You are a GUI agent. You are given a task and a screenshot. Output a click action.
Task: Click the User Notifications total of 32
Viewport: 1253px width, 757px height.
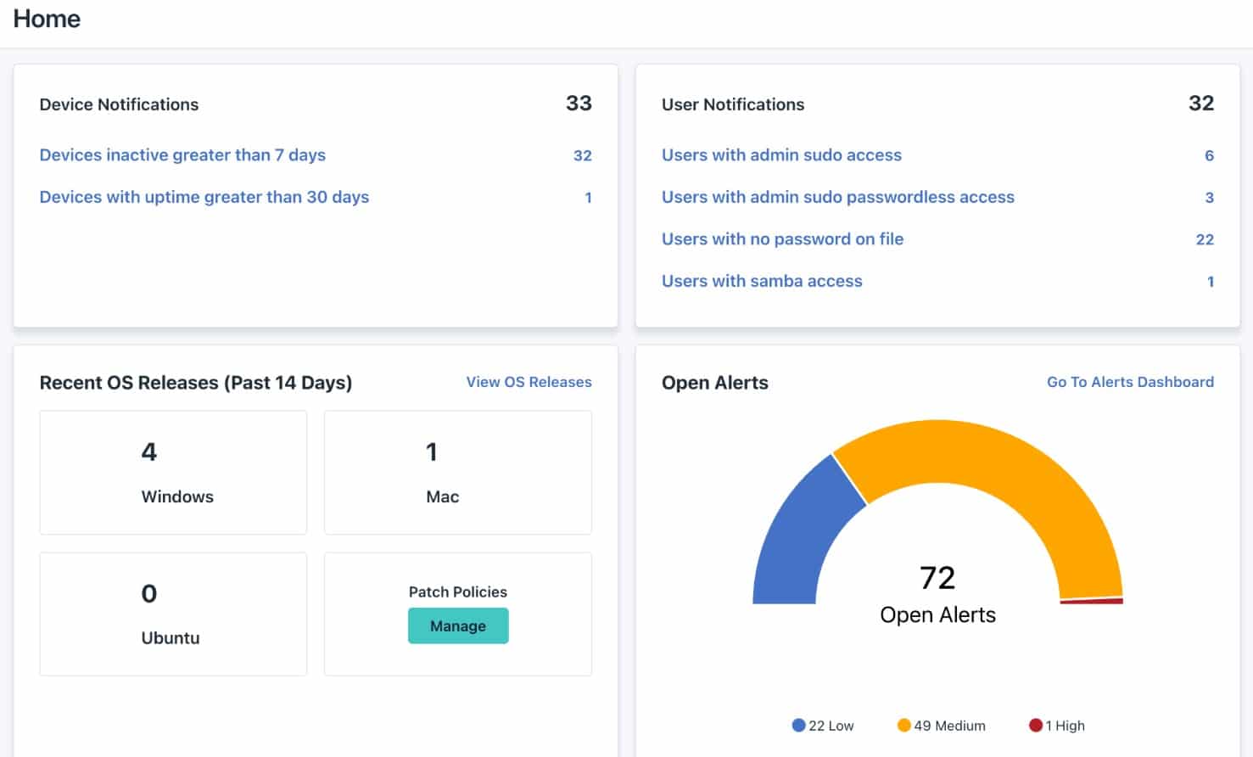pyautogui.click(x=1201, y=104)
